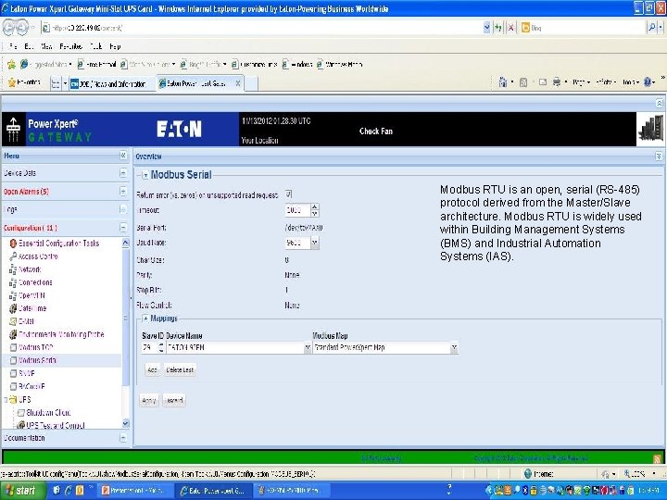Open the Date/Time settings icon
Image resolution: width=667 pixels, height=500 pixels.
(x=13, y=308)
